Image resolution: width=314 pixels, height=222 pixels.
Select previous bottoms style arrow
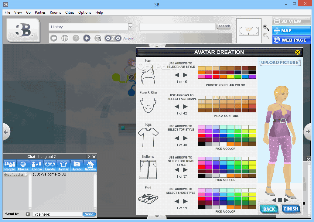pyautogui.click(x=177, y=170)
